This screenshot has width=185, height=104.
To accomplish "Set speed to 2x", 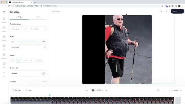I will point(31,60).
